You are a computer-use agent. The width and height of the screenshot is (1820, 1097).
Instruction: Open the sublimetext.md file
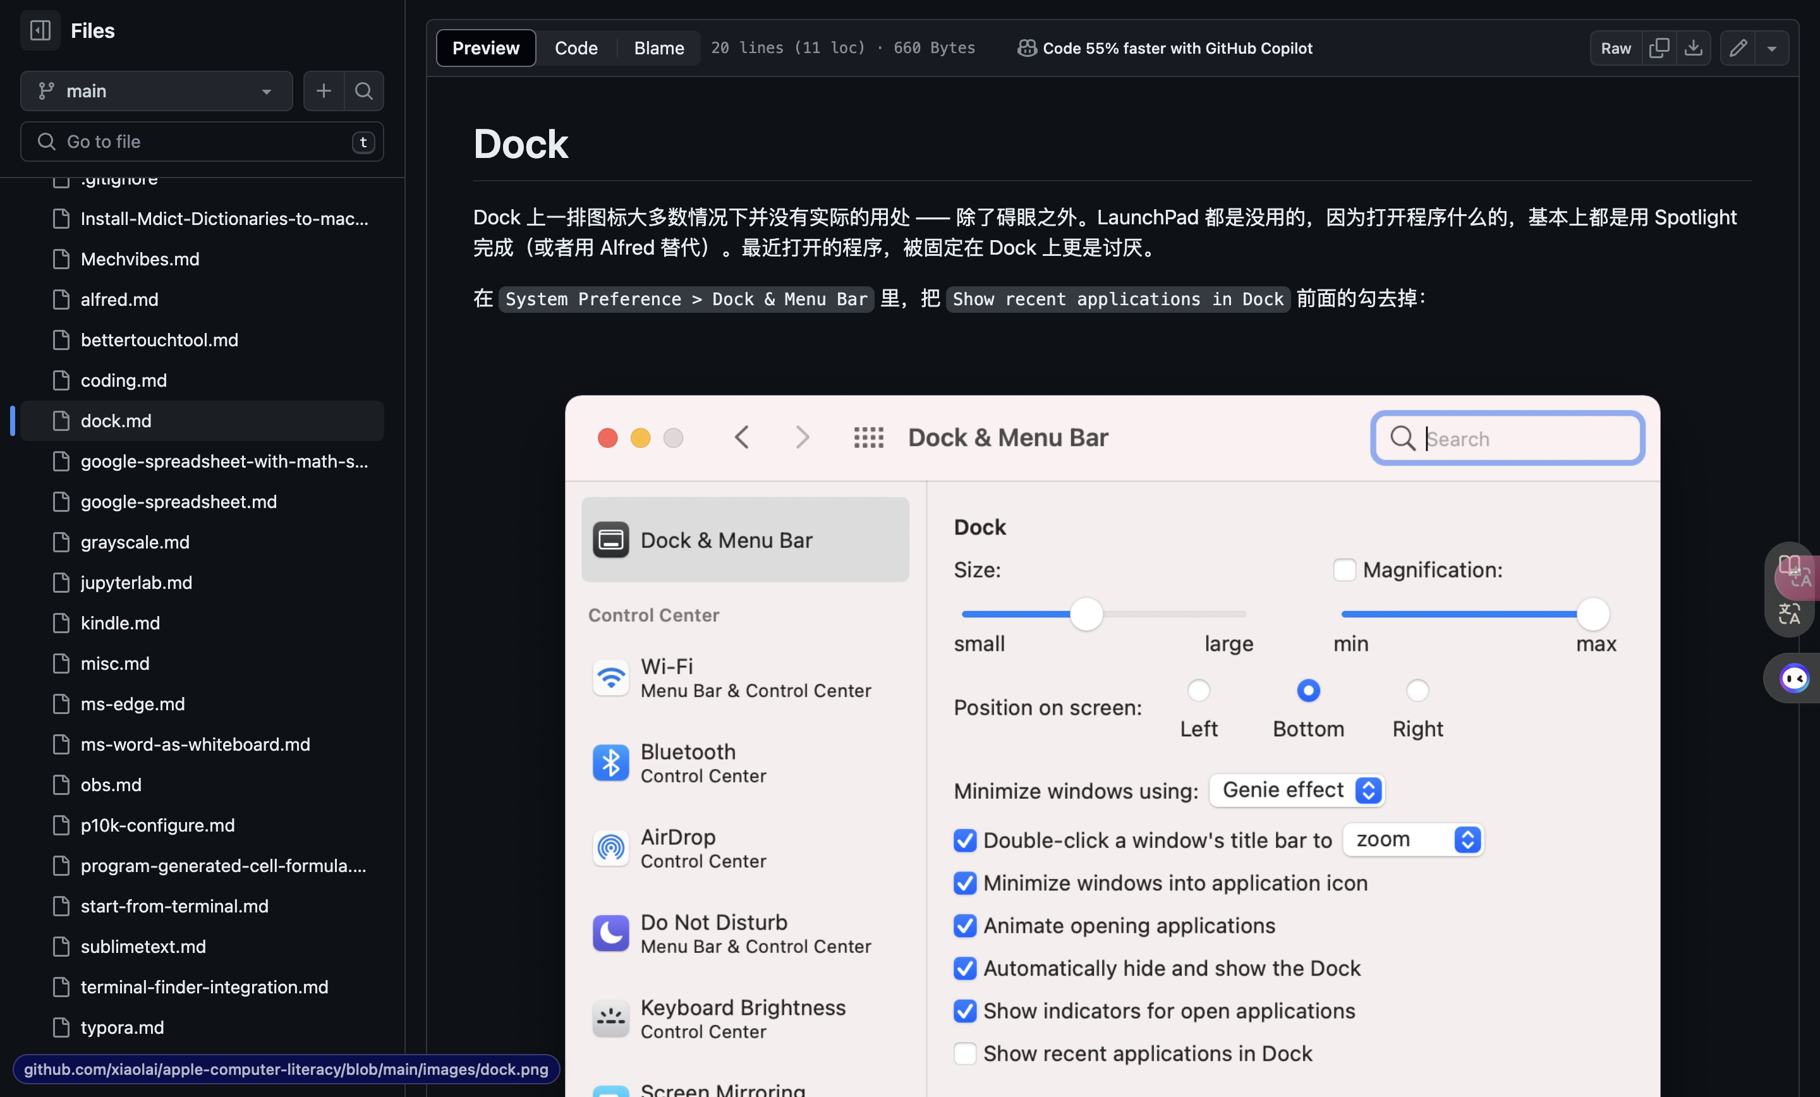pyautogui.click(x=143, y=947)
